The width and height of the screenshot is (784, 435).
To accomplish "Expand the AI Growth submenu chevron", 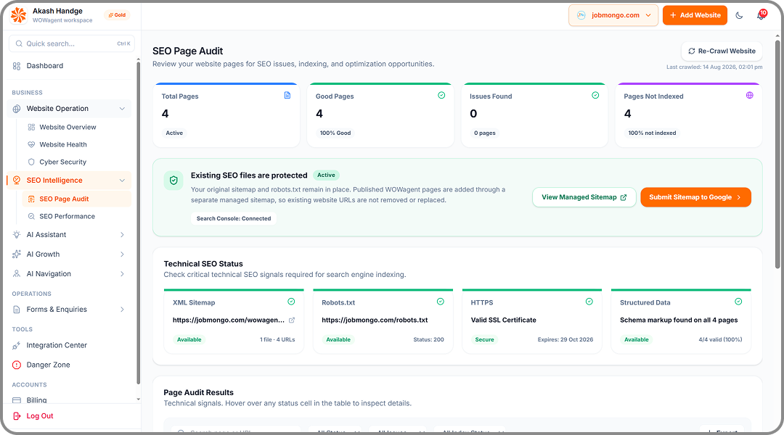I will click(x=122, y=254).
